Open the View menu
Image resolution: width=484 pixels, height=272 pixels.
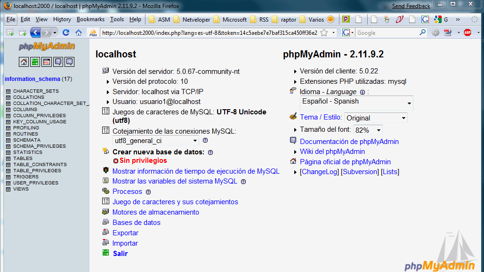[41, 19]
